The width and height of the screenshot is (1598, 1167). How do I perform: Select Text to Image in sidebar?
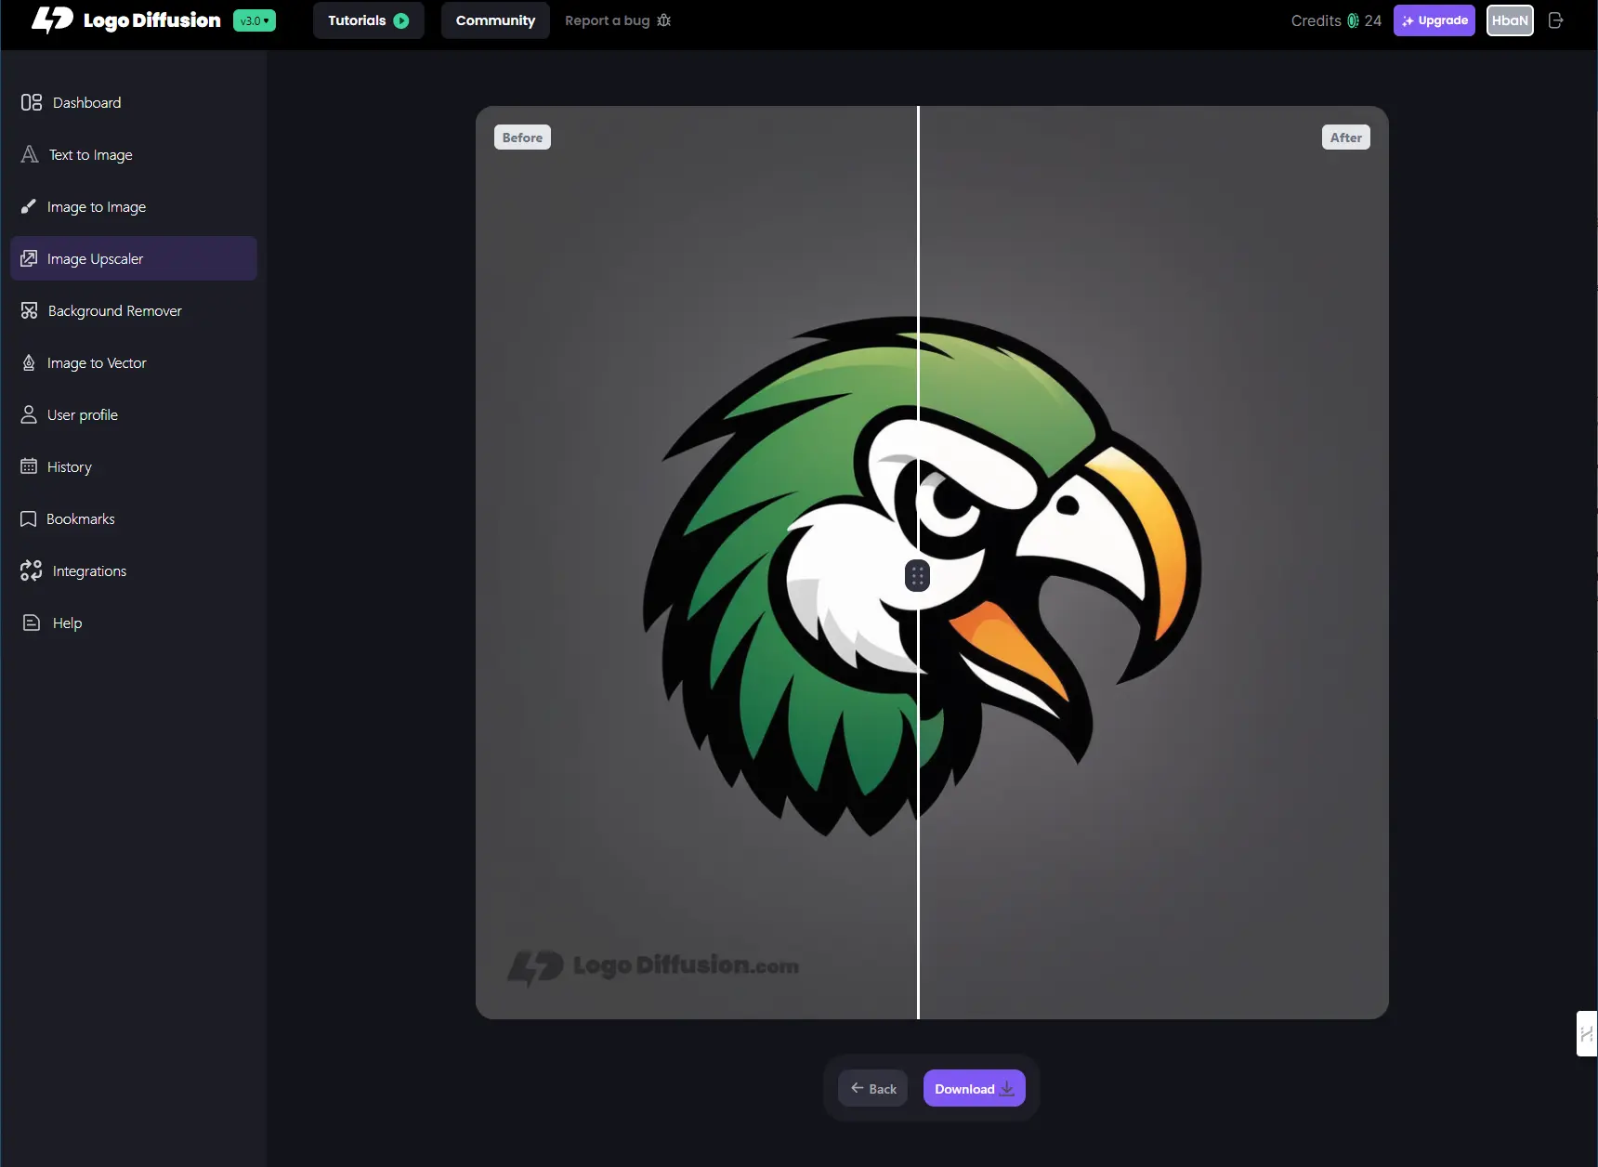point(134,154)
